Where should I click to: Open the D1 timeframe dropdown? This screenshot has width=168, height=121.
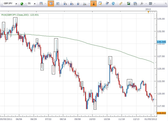click(x=35, y=4)
